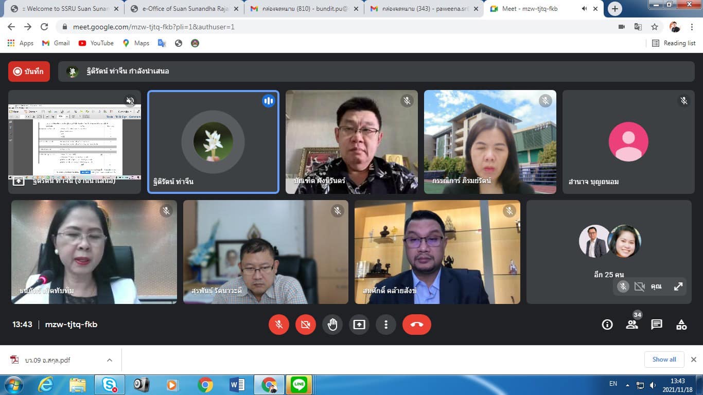The width and height of the screenshot is (703, 395).
Task: Toggle the microphone mute button
Action: (x=279, y=325)
